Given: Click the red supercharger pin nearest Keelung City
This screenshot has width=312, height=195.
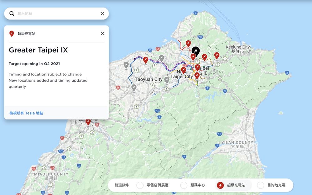Looking at the screenshot, I should [x=217, y=55].
